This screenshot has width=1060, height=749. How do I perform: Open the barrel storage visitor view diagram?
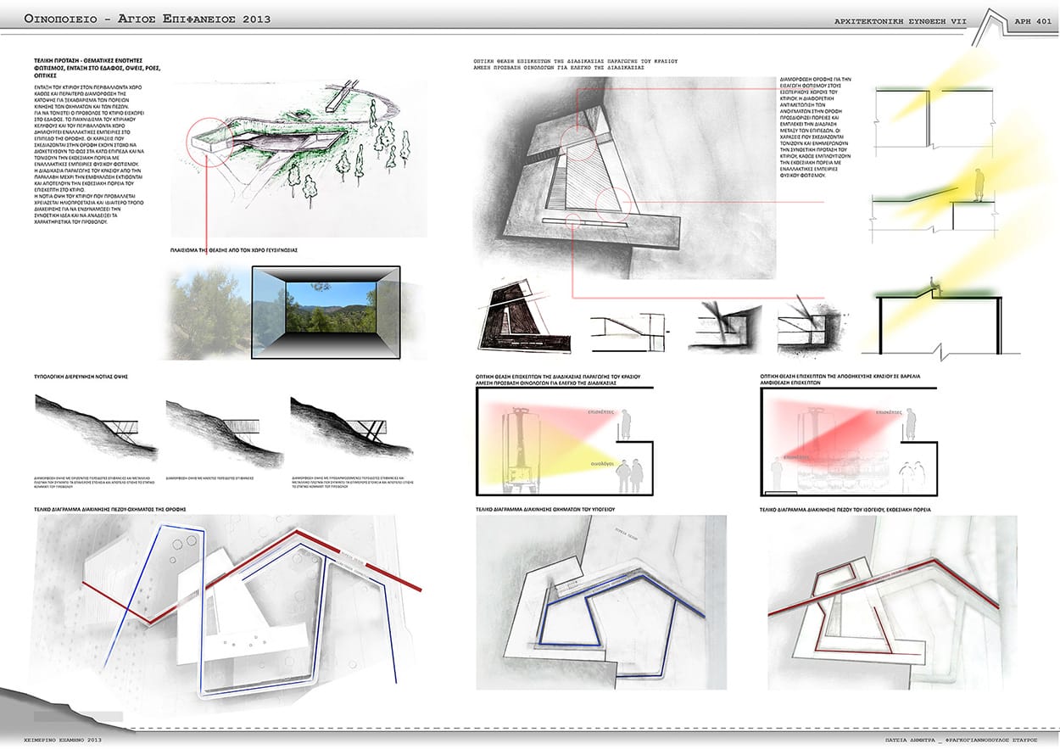[x=846, y=442]
